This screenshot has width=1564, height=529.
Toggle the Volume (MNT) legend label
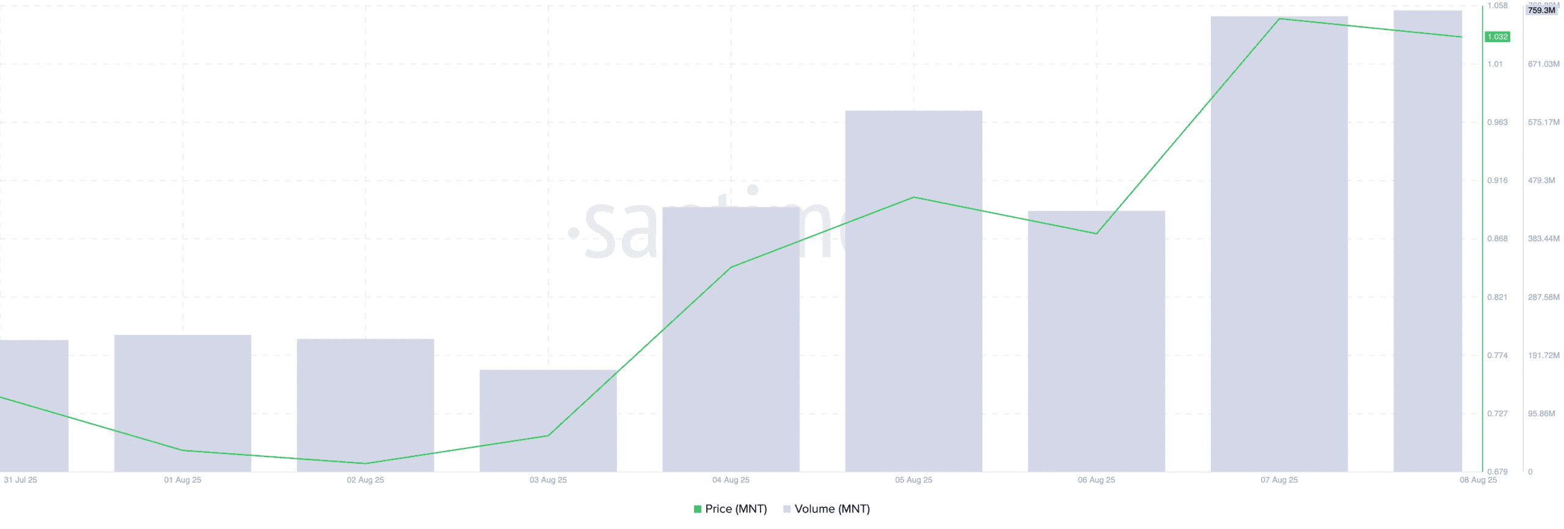coord(831,509)
